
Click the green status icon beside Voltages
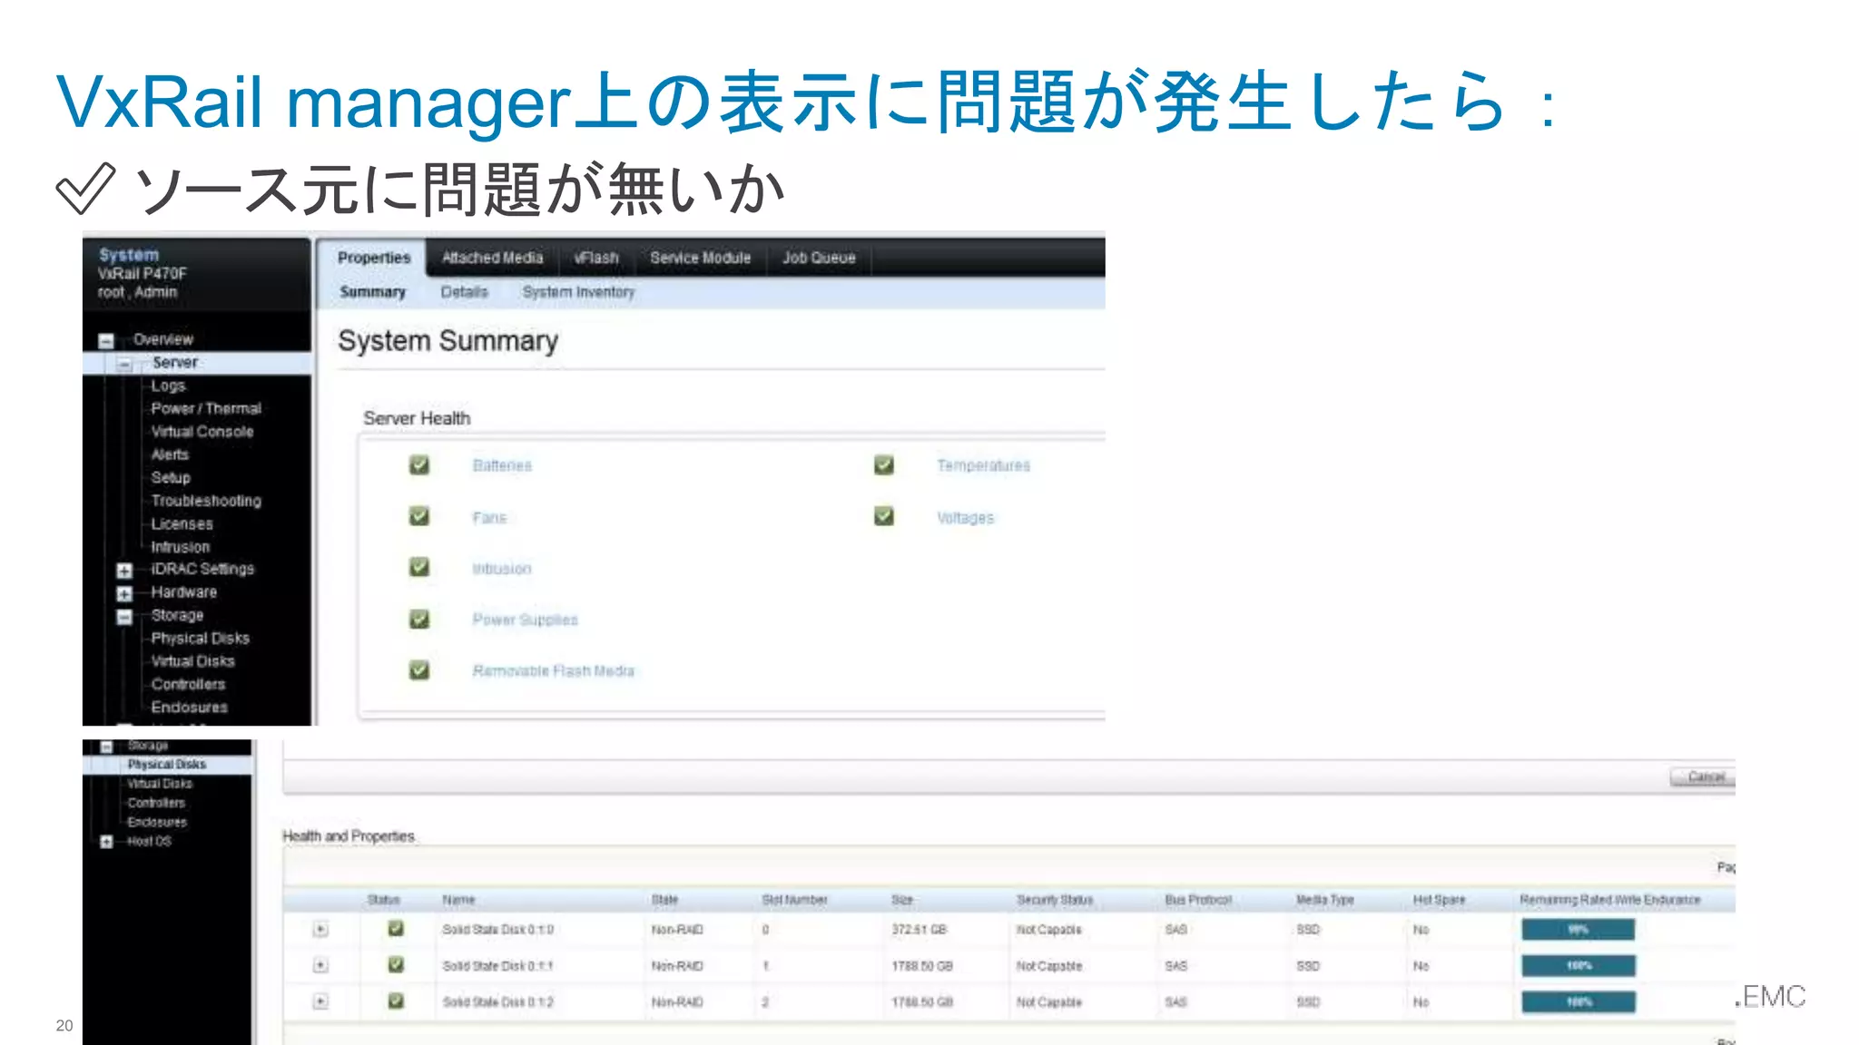click(884, 516)
